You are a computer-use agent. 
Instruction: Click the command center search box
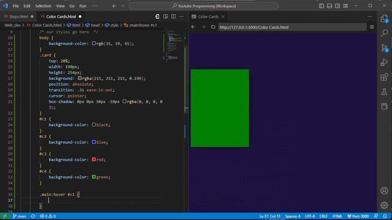(x=204, y=6)
